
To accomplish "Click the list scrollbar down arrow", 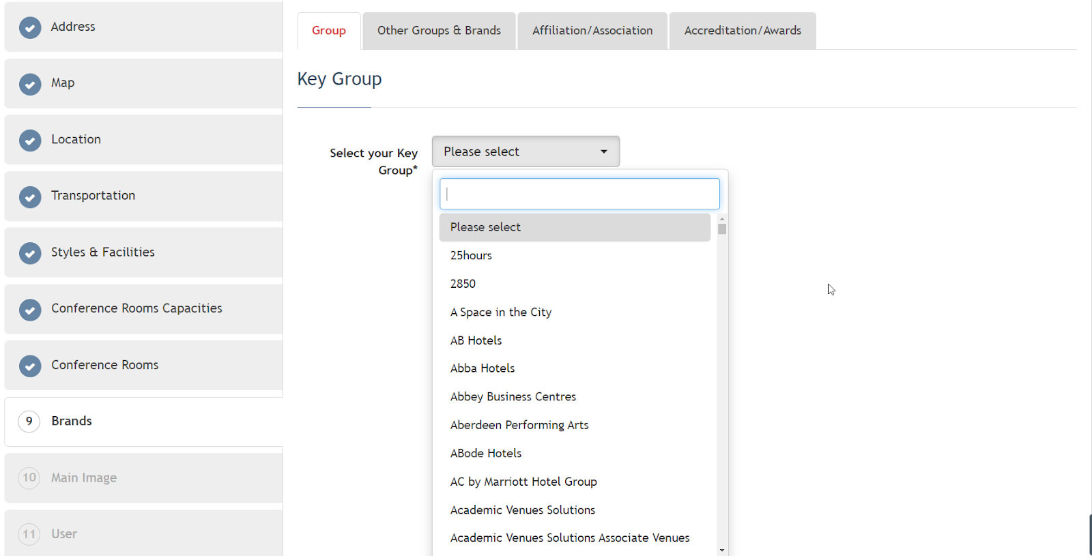I will click(722, 551).
